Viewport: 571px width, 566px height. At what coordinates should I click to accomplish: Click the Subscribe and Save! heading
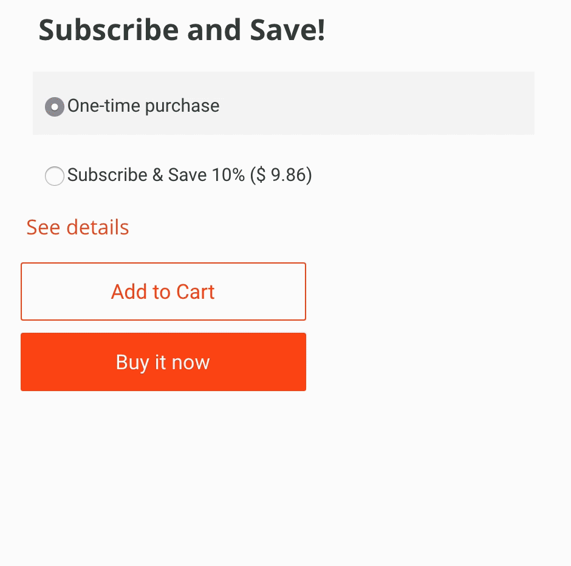pyautogui.click(x=182, y=30)
